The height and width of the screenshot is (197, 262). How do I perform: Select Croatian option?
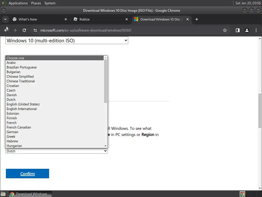click(x=55, y=86)
